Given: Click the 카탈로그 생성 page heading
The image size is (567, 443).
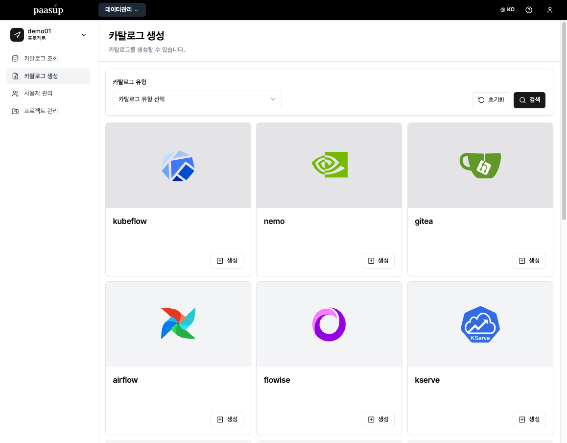Looking at the screenshot, I should click(x=137, y=35).
